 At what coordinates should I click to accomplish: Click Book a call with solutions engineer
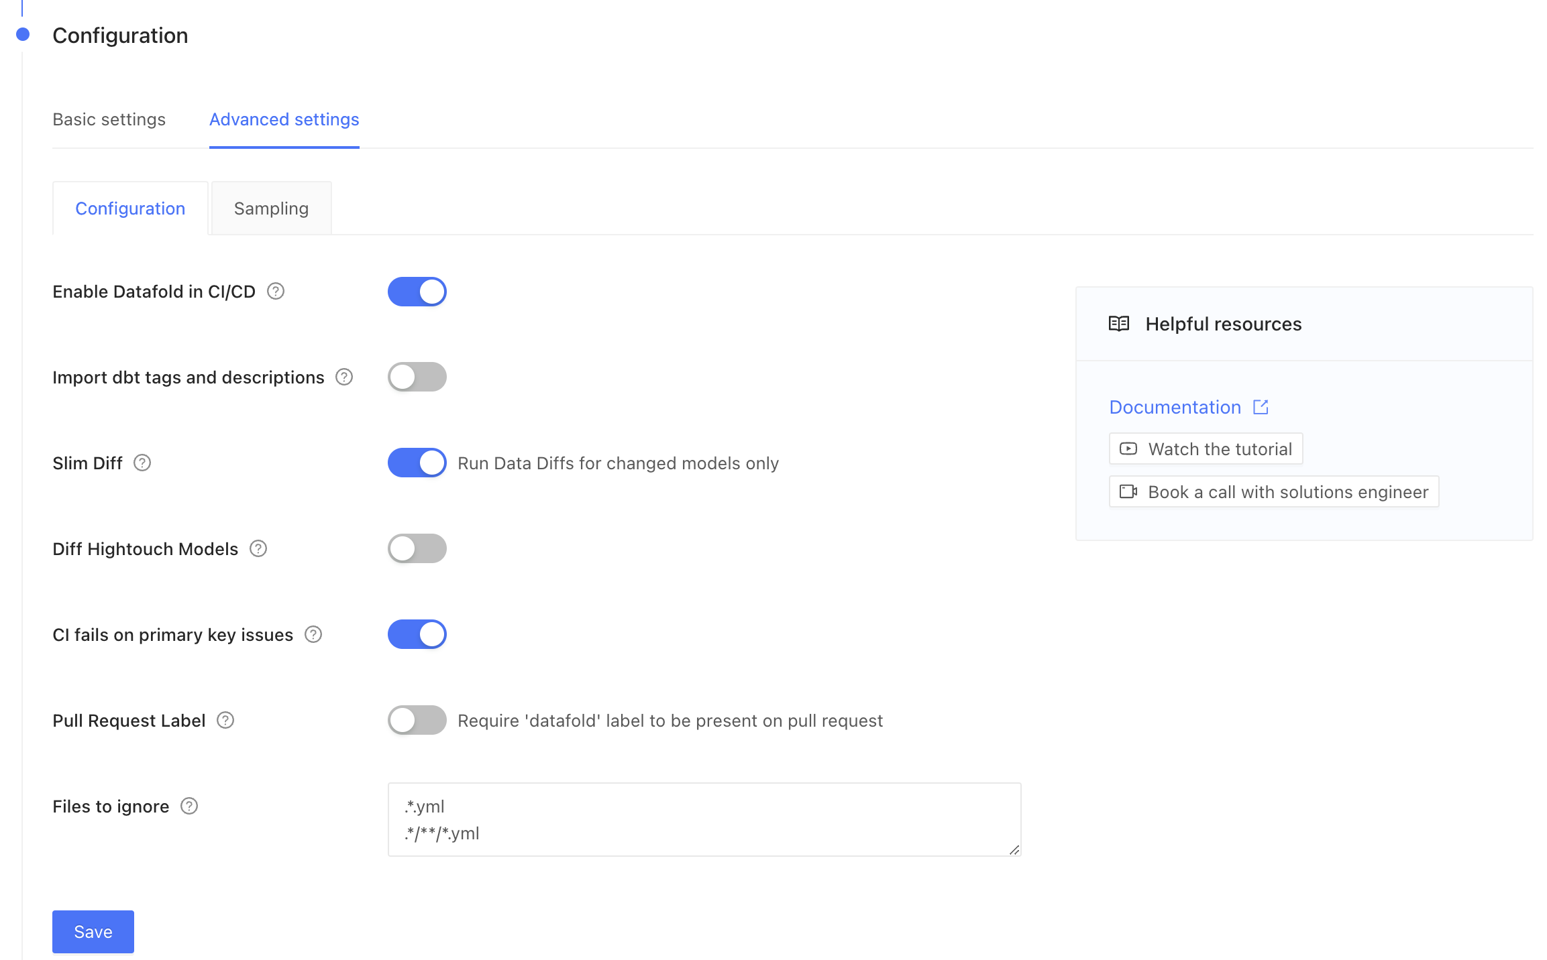[1274, 491]
